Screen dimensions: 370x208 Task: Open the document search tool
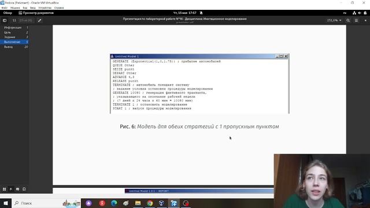(348, 21)
